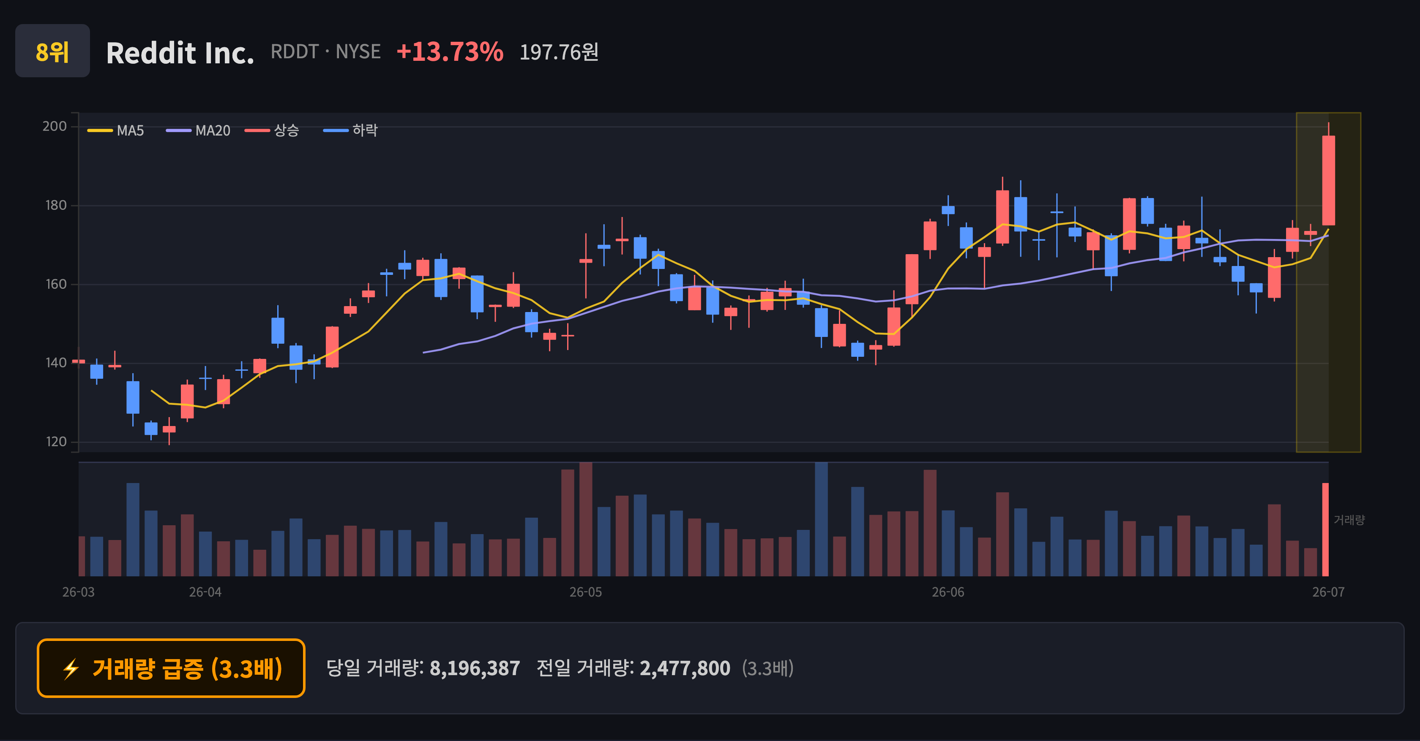Viewport: 1420px width, 741px height.
Task: Click the 180 price axis label
Action: 56,205
